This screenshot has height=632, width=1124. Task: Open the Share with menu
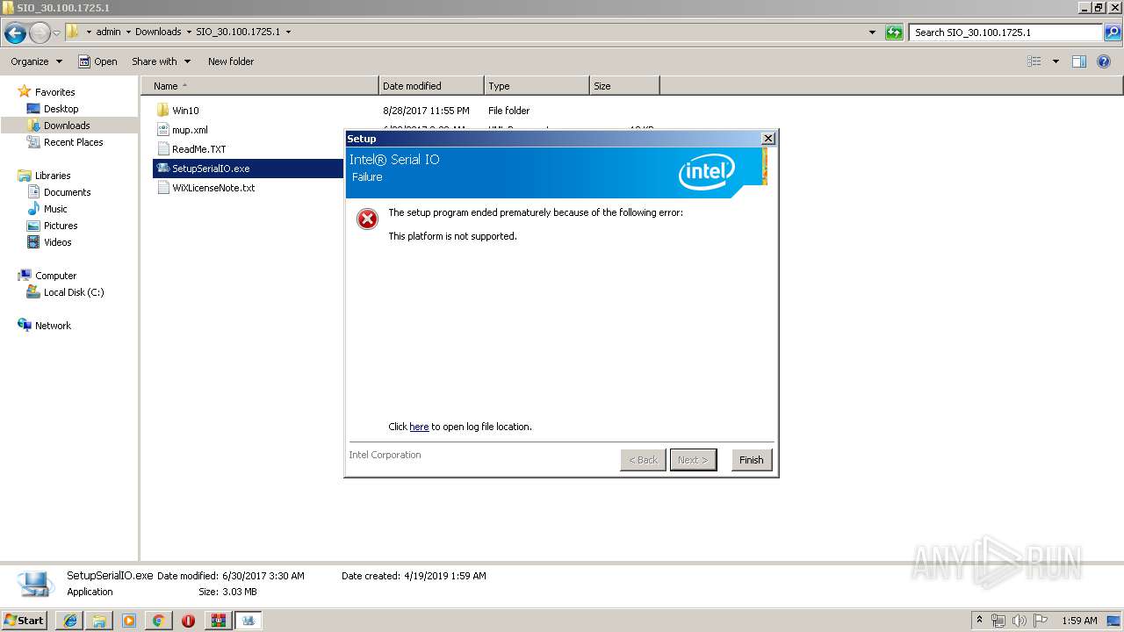[x=161, y=61]
